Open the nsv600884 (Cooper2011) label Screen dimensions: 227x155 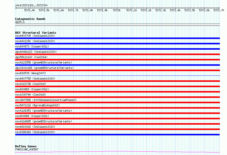pos(32,116)
